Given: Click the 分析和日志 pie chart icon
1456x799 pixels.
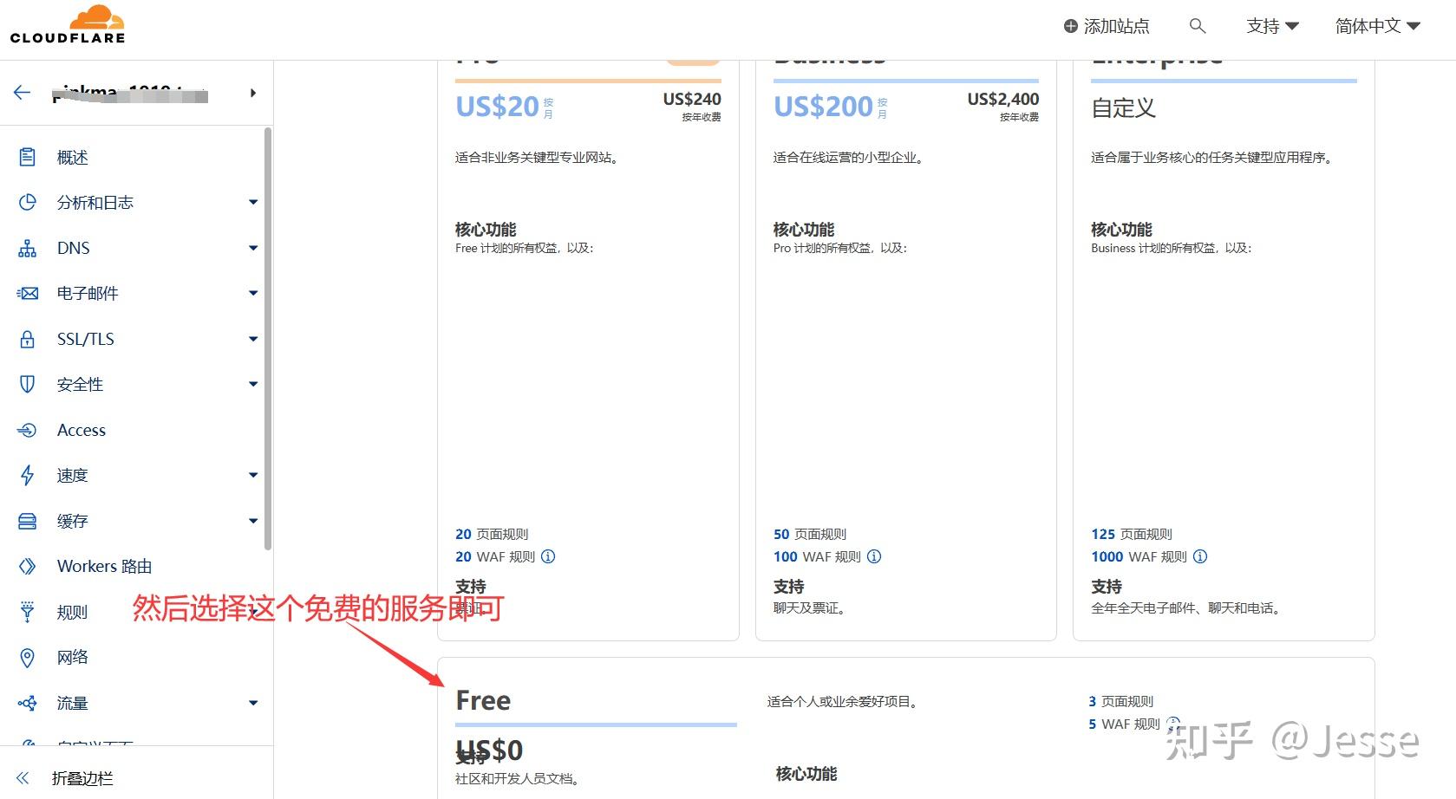Looking at the screenshot, I should (x=28, y=202).
